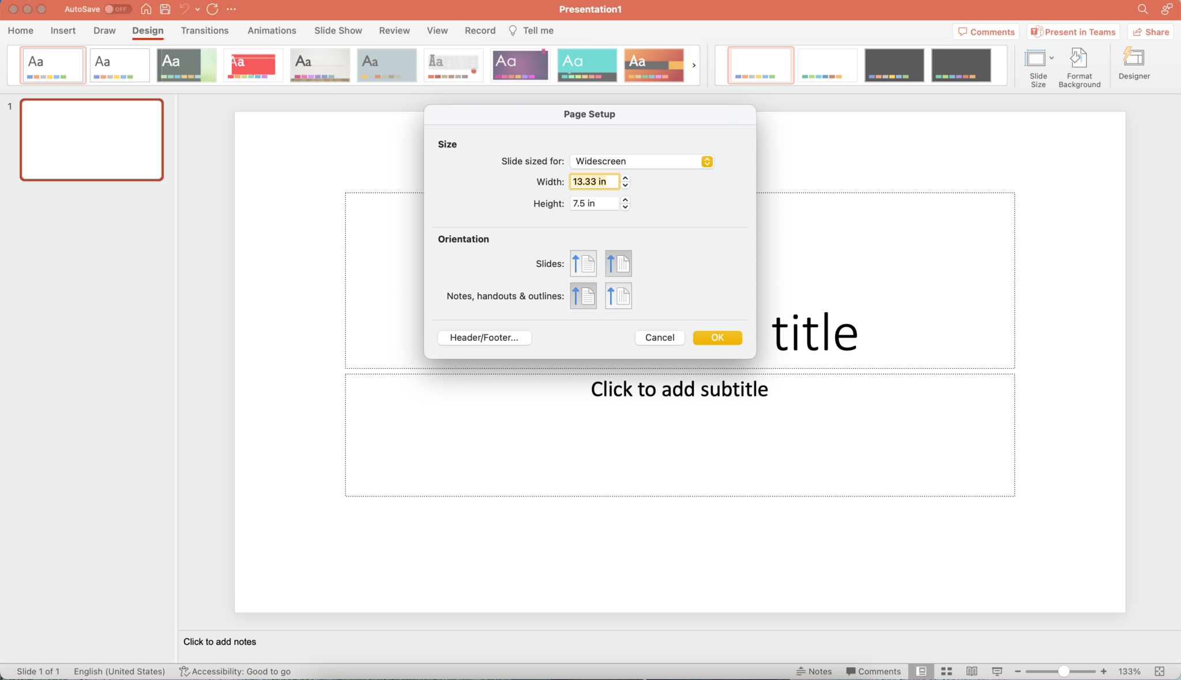Switch to Slide Sorter view
The width and height of the screenshot is (1181, 680).
946,671
